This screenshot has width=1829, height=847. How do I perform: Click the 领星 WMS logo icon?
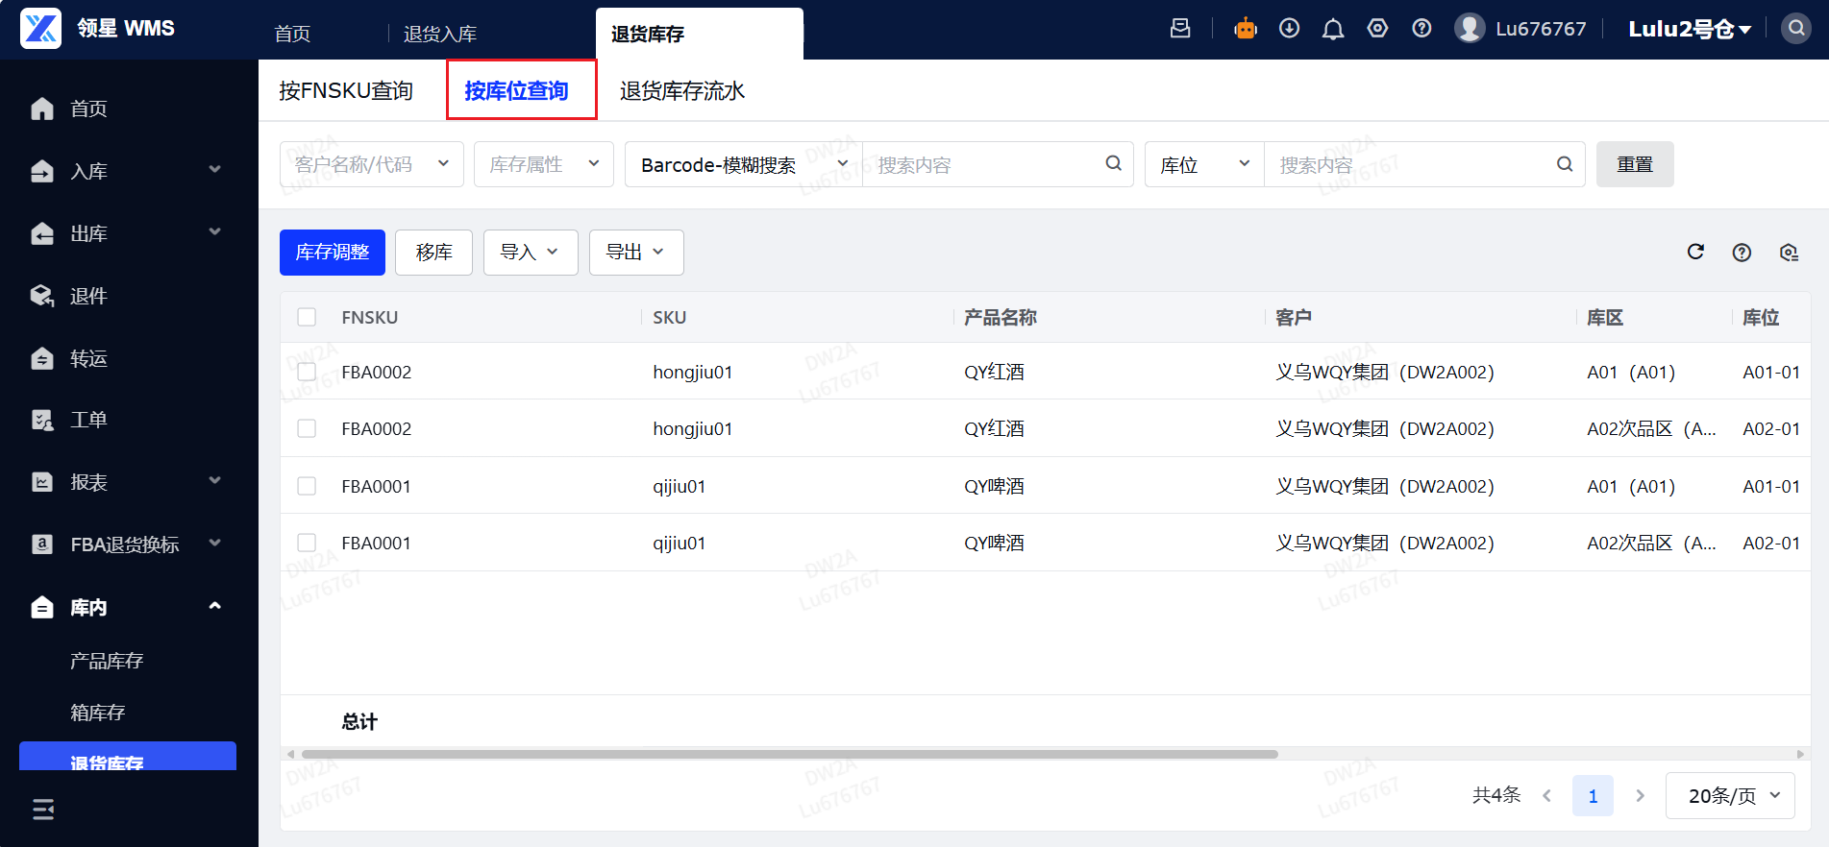pyautogui.click(x=40, y=28)
